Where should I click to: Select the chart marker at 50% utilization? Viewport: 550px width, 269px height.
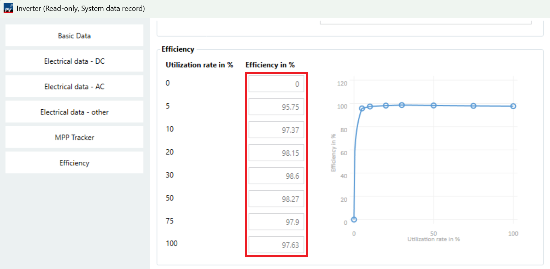point(434,106)
